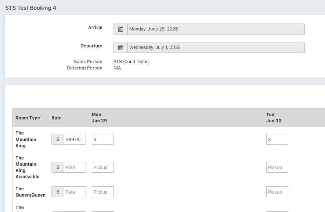The height and width of the screenshot is (212, 325).
Task: Click the Tue Jun 30 column header
Action: [x=274, y=118]
